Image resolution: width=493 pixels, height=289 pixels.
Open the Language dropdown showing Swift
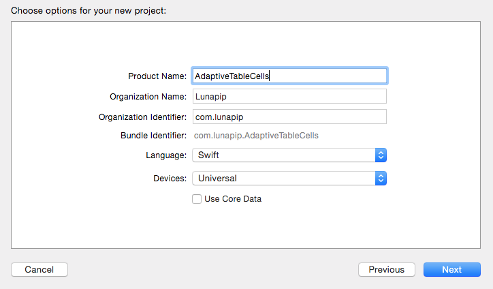289,155
